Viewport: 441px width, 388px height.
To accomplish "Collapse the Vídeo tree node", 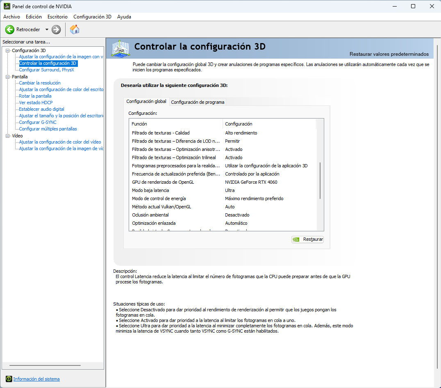I will pos(8,136).
